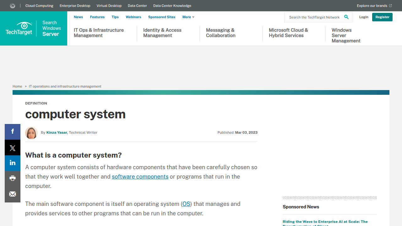The image size is (402, 226).
Task: Click the TechTarget eye icon in the top bar
Action: (x=13, y=6)
